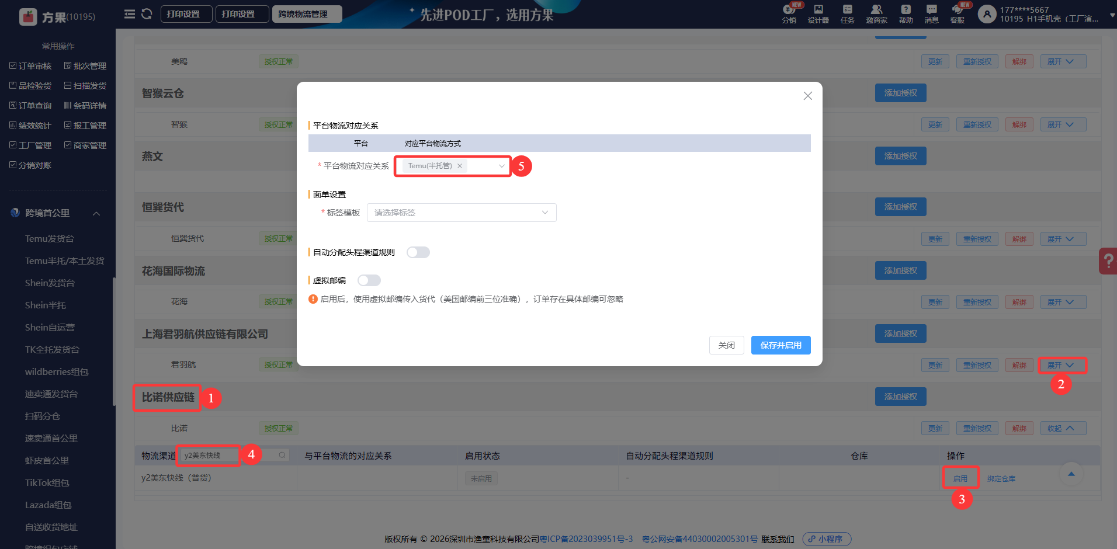Image resolution: width=1117 pixels, height=549 pixels.
Task: Click the 未启用 status tag
Action: click(x=481, y=478)
